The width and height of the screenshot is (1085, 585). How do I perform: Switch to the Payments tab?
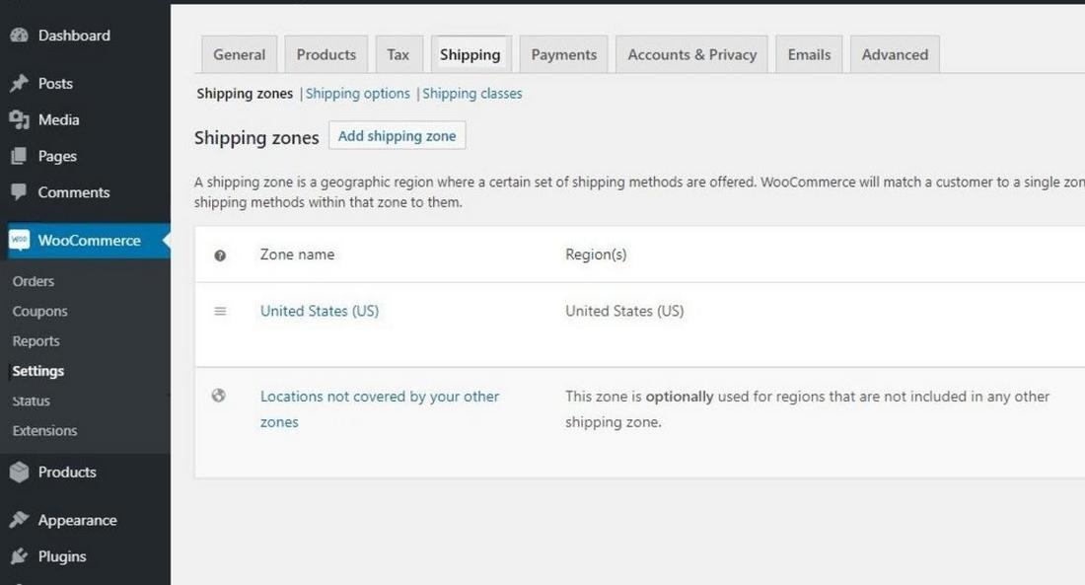(x=563, y=55)
